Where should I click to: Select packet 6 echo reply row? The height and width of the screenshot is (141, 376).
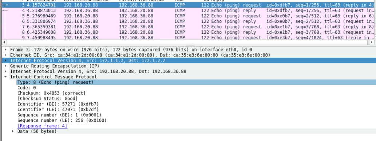point(188,21)
